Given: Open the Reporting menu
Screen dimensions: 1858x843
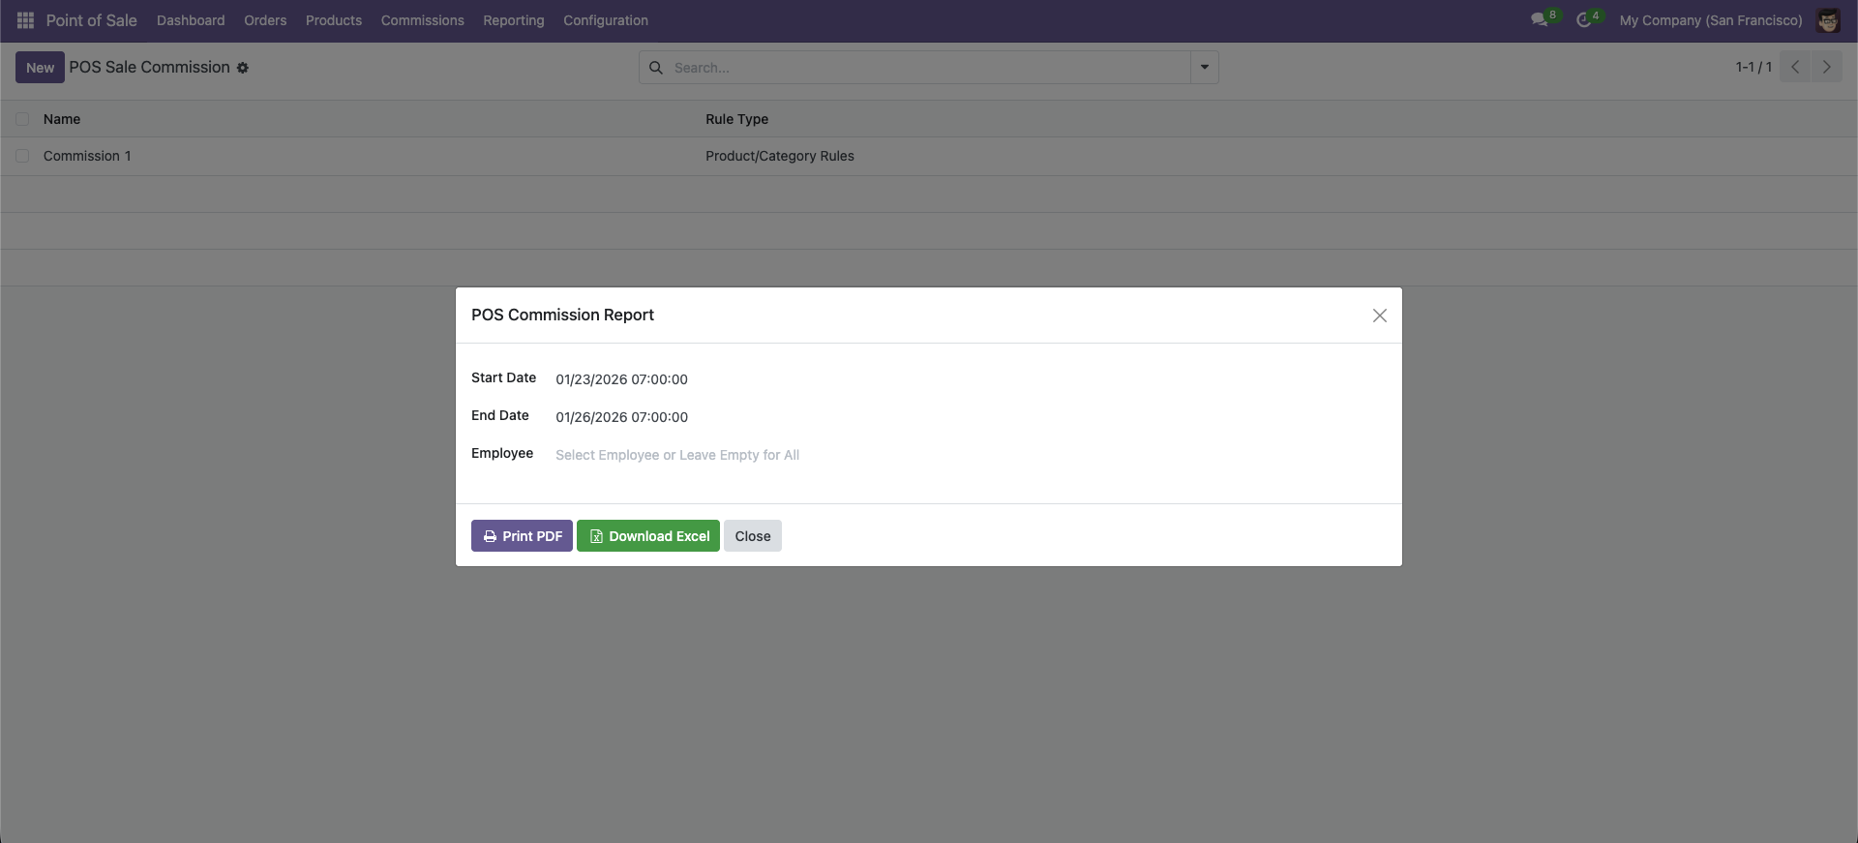Looking at the screenshot, I should tap(514, 20).
